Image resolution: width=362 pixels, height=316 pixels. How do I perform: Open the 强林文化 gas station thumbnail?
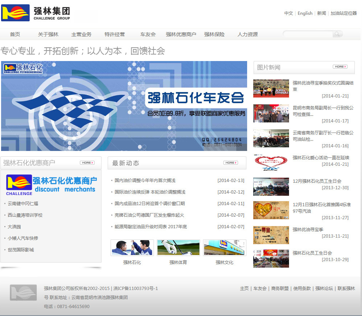(x=224, y=248)
